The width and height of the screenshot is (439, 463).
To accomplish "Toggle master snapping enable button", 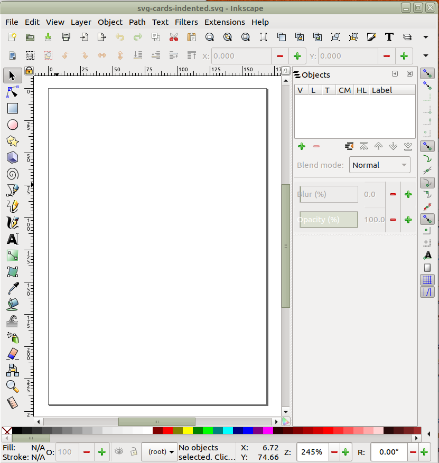I will point(427,73).
